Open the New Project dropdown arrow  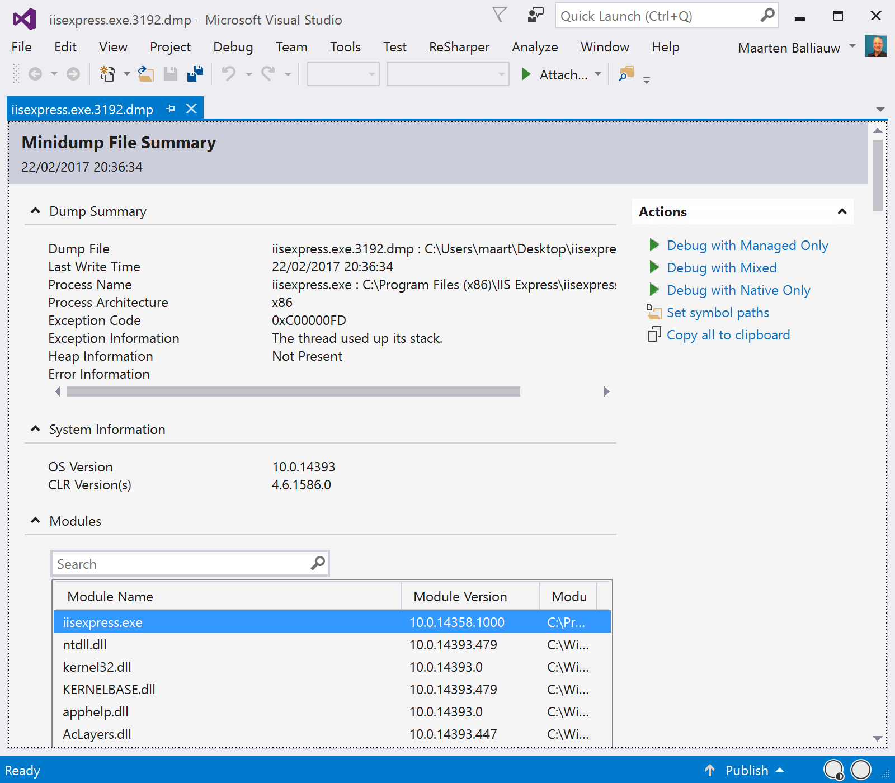pos(127,74)
